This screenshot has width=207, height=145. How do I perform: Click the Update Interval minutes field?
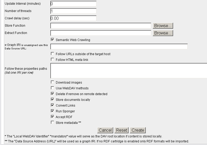tap(73, 4)
